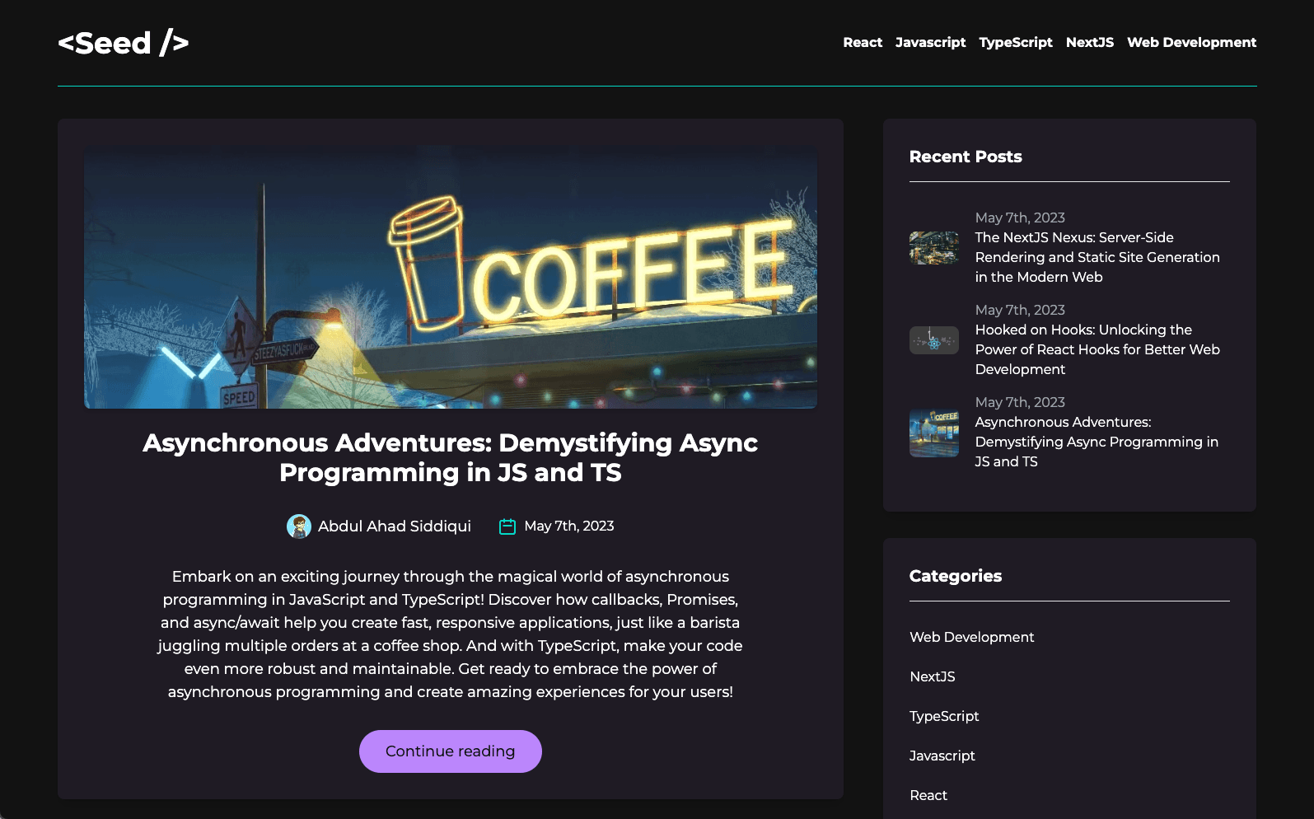
Task: Open the Hooked on Hooks post thumbnail
Action: [x=933, y=340]
